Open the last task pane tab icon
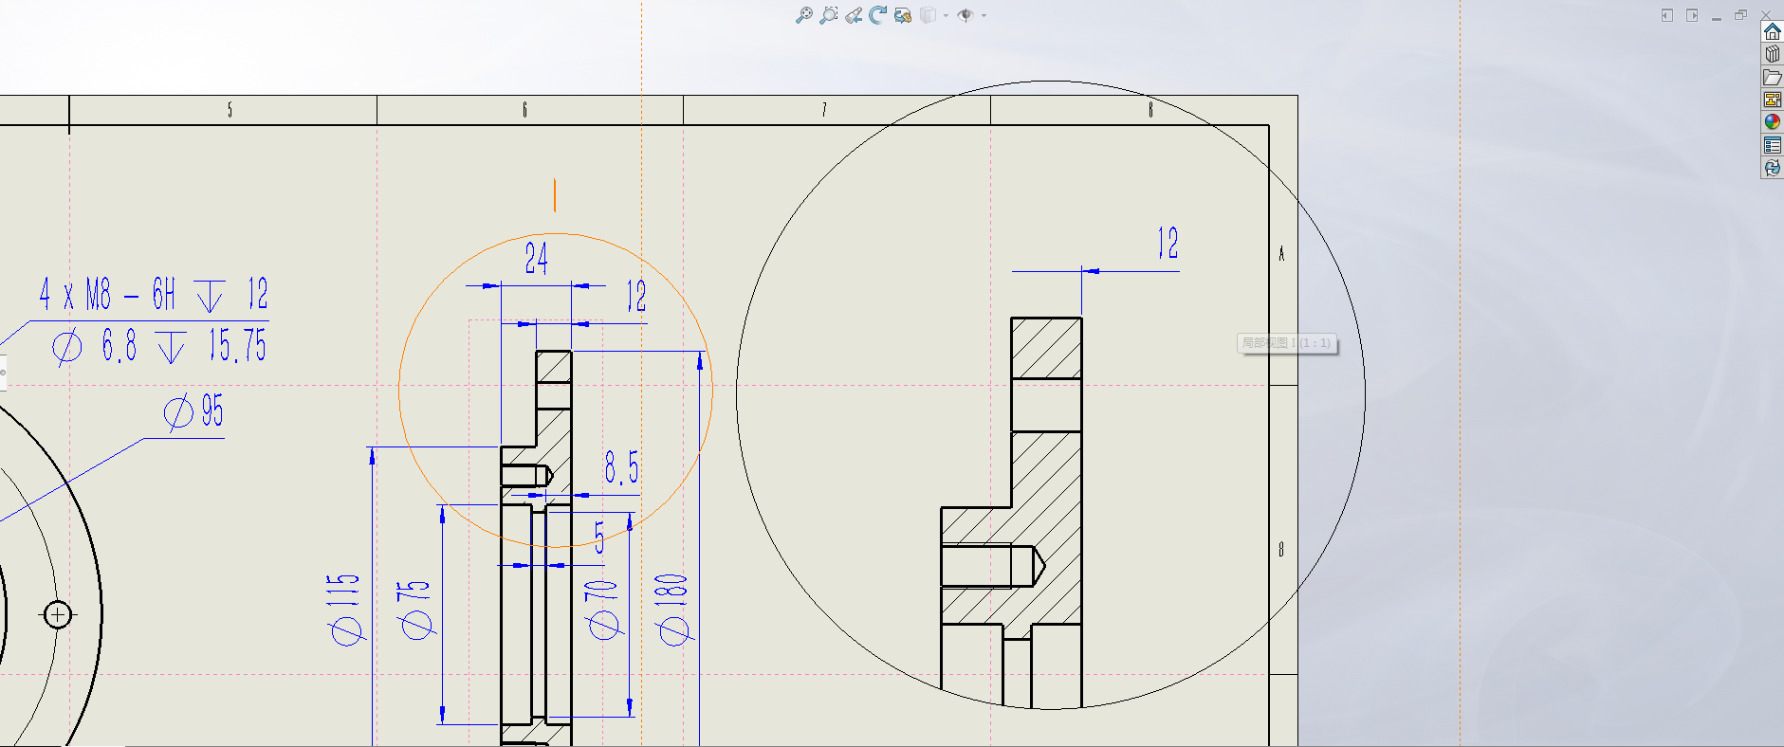This screenshot has width=1784, height=747. (1772, 168)
